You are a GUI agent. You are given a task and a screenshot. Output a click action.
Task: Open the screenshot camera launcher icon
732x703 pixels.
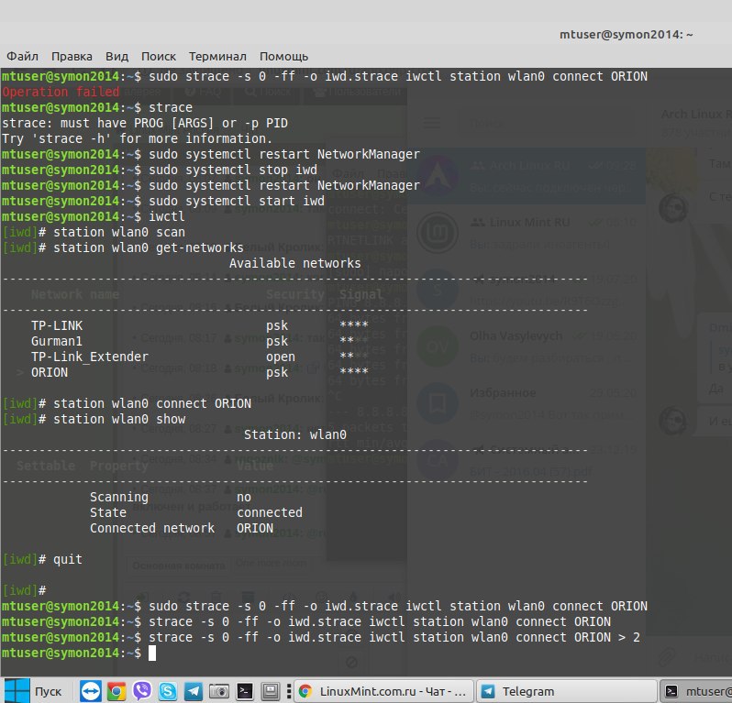click(218, 691)
